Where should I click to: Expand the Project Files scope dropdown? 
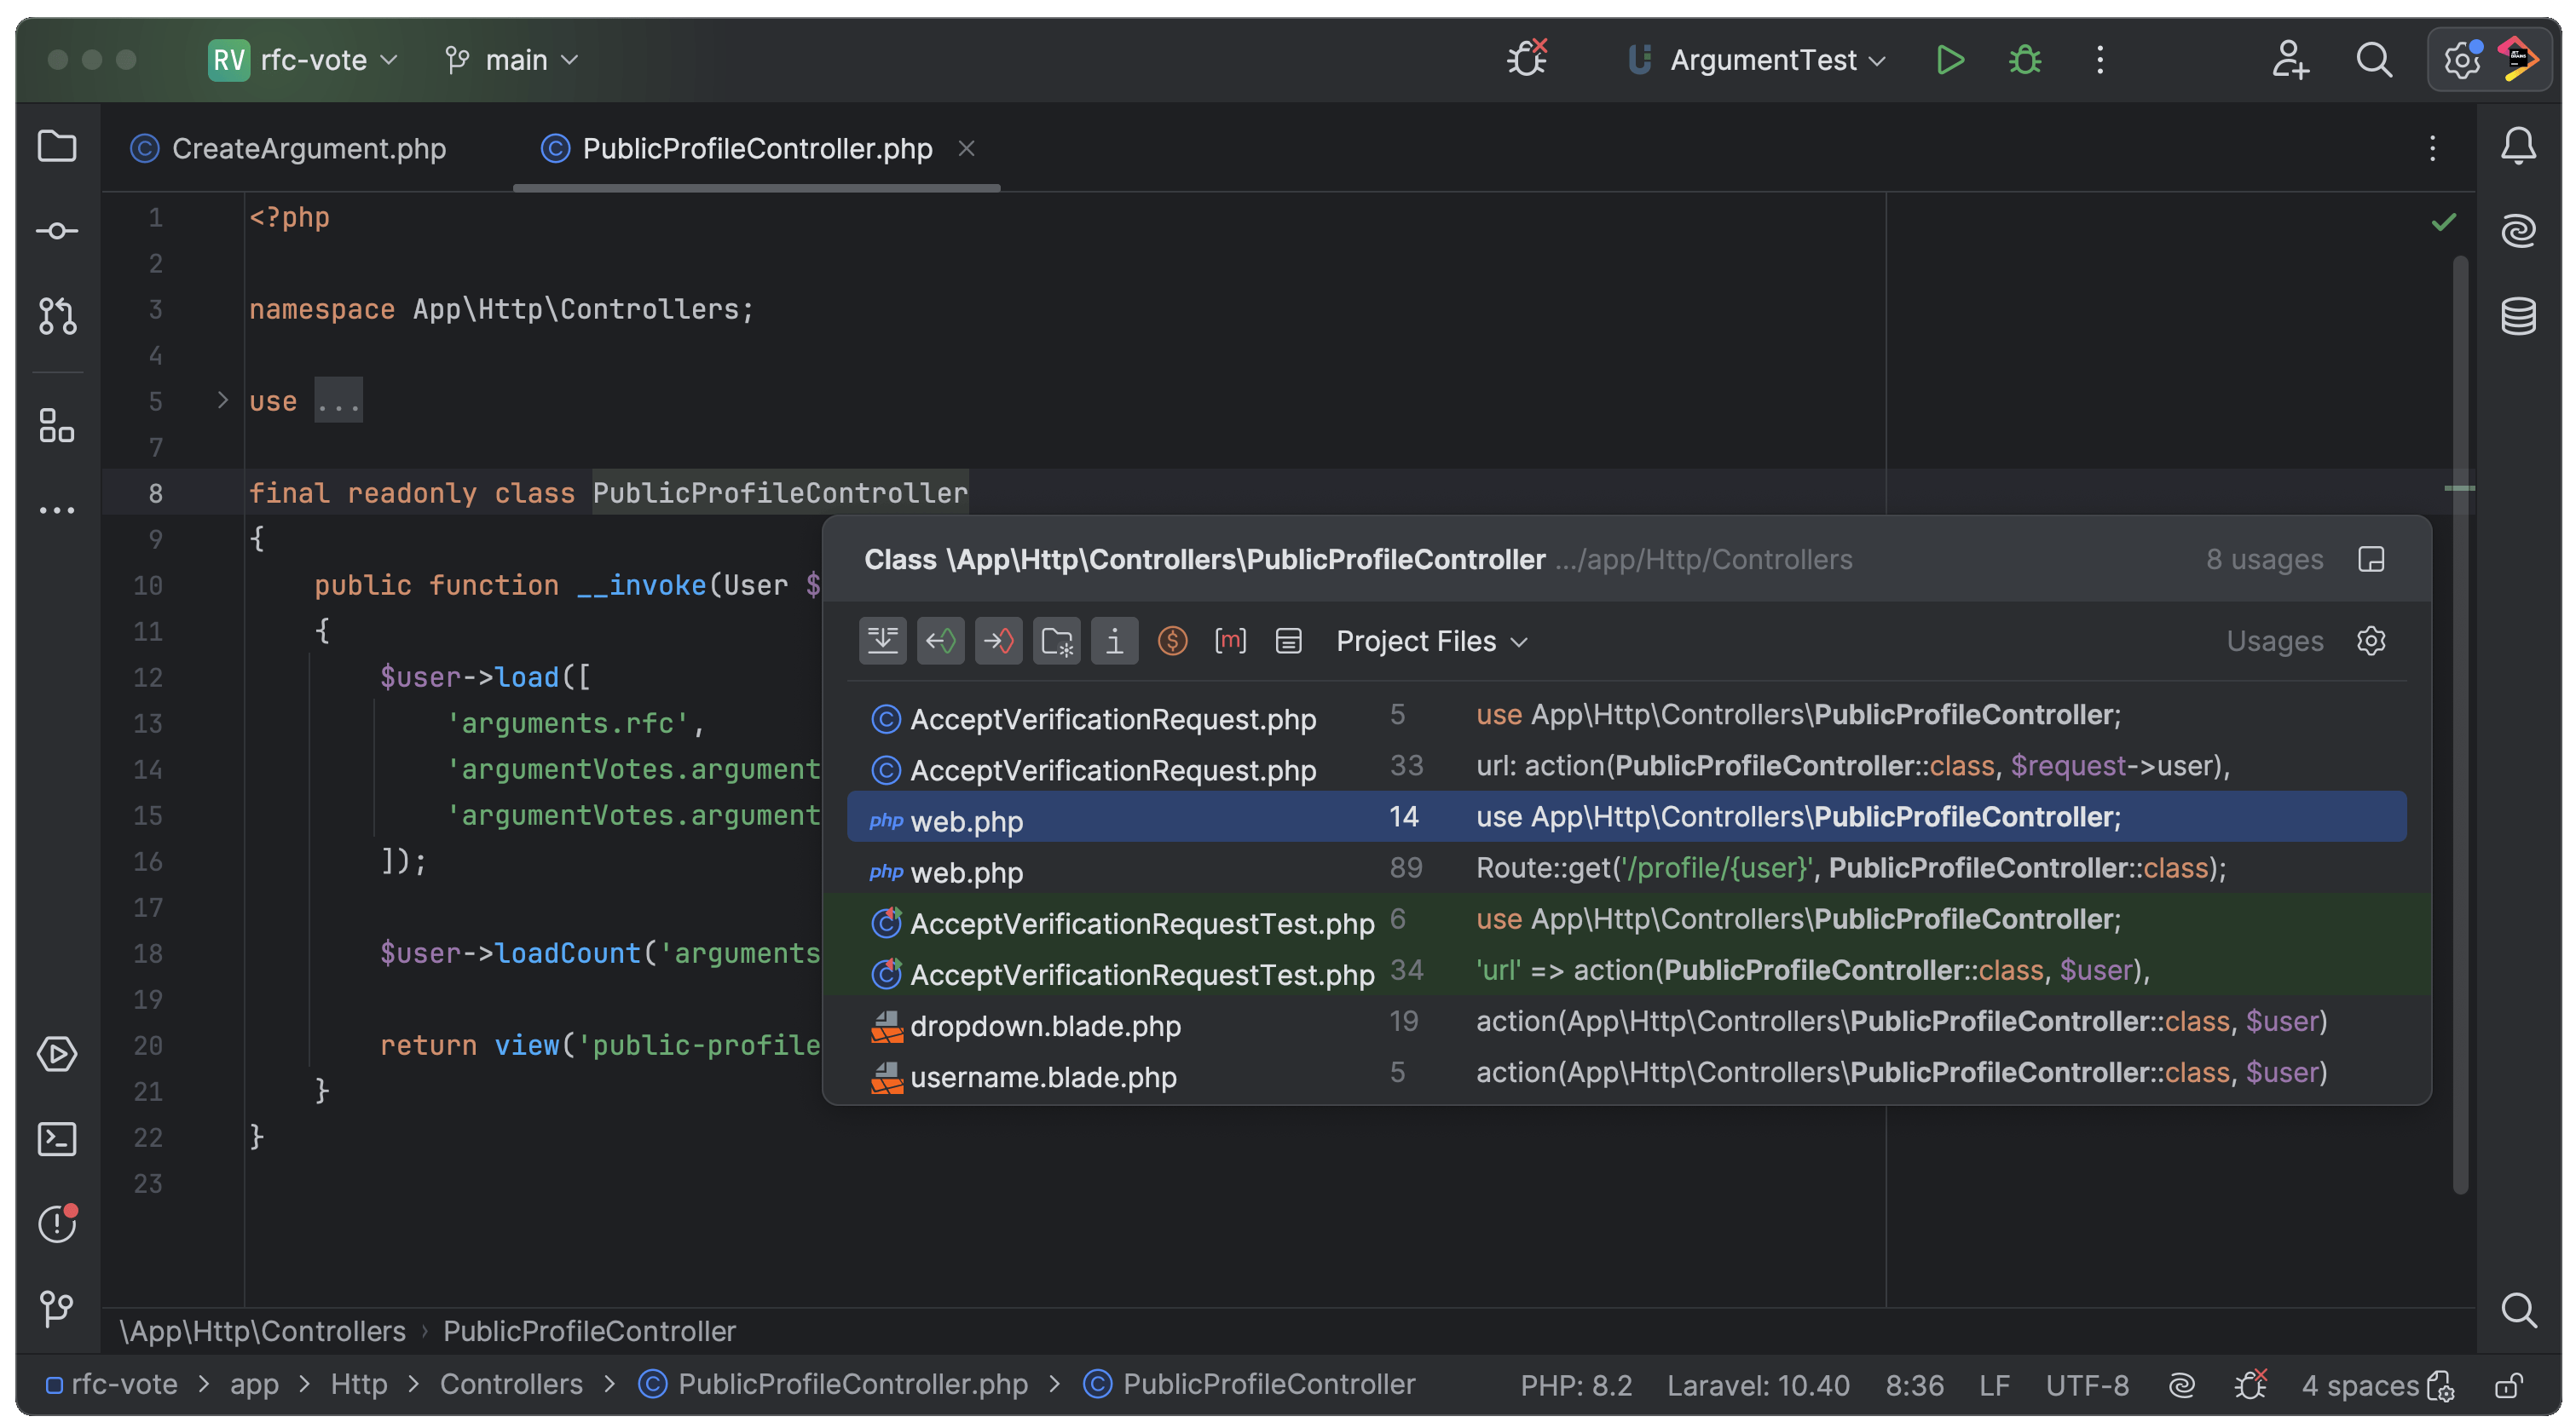1431,641
